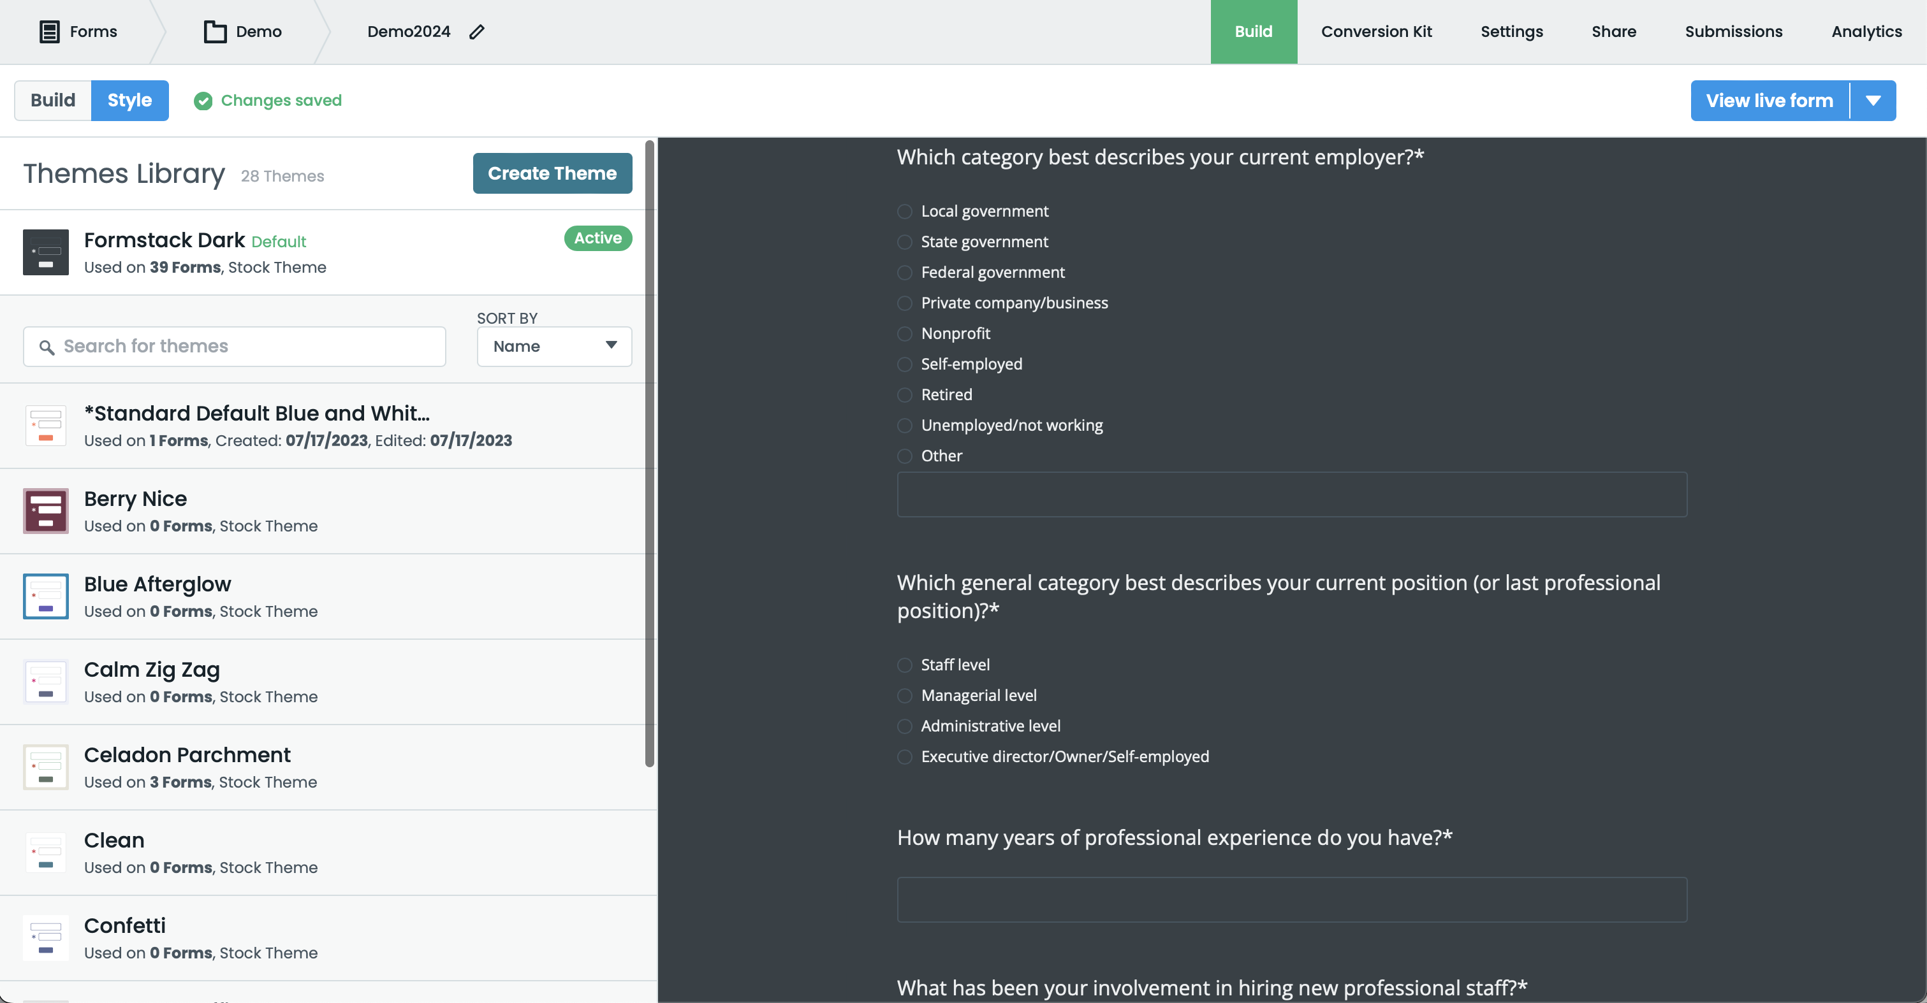Open the Conversion Kit tab
This screenshot has width=1927, height=1003.
pos(1377,31)
